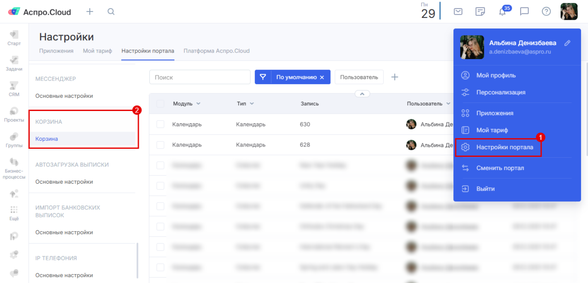Expand the Модуль column dropdown

click(x=198, y=104)
